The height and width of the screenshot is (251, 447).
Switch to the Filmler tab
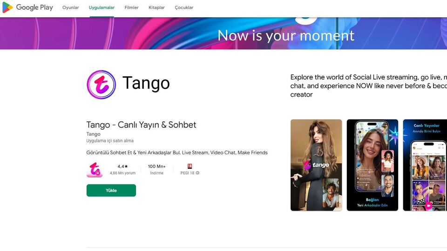point(131,7)
